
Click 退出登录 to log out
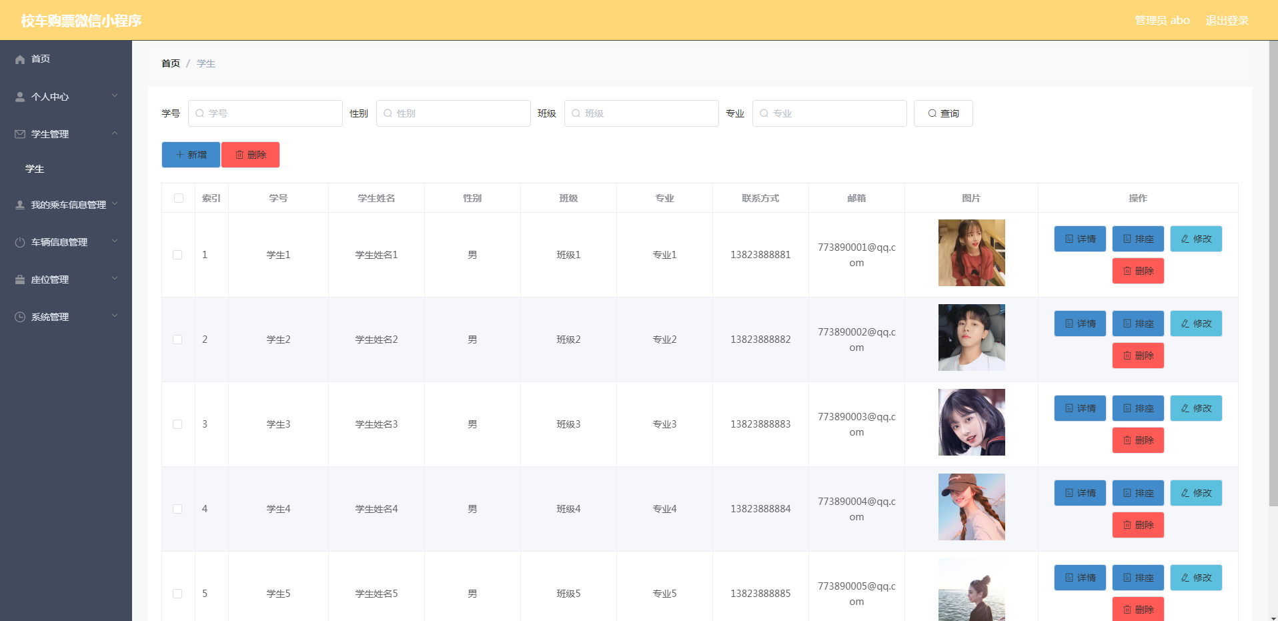[x=1226, y=20]
